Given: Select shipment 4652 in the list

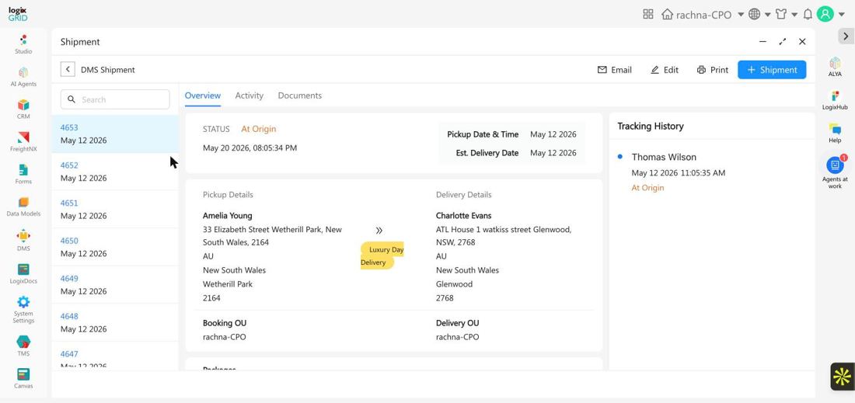Looking at the screenshot, I should pos(115,172).
